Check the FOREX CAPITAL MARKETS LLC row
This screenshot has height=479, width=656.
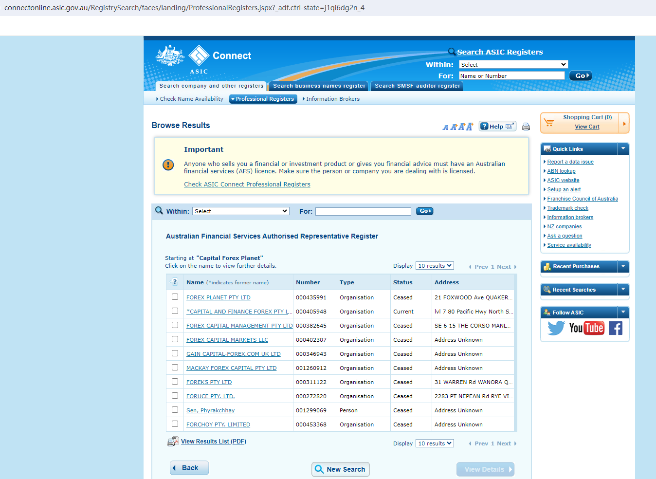(x=175, y=339)
